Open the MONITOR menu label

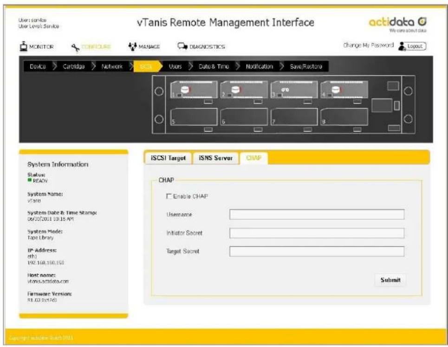(41, 46)
